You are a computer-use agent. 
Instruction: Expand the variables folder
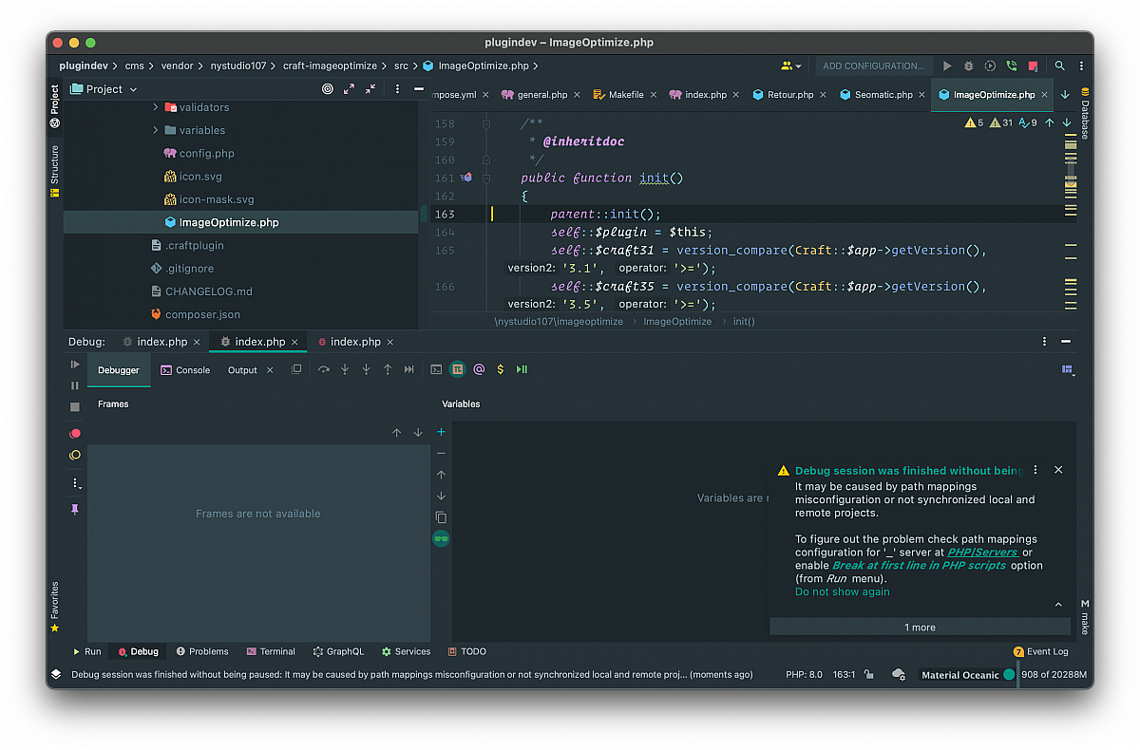point(156,130)
